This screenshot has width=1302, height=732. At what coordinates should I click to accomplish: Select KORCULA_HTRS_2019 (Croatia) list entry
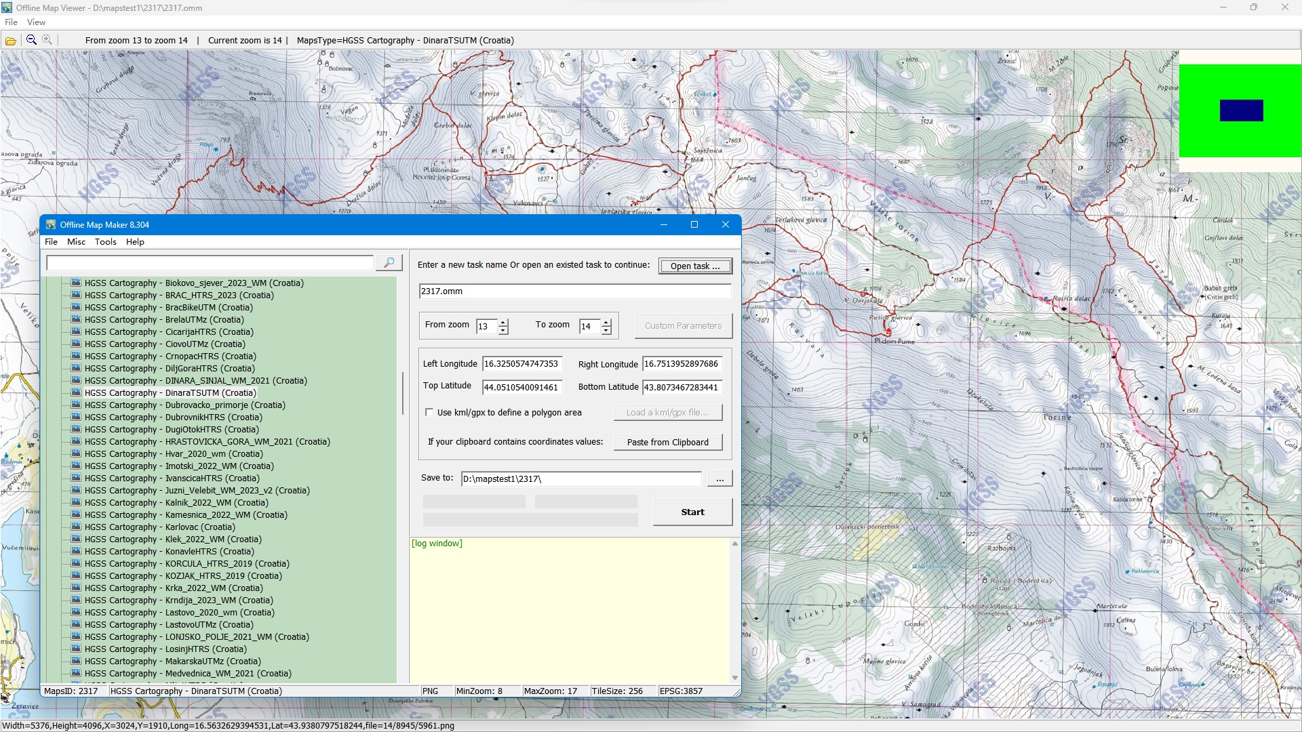point(186,563)
